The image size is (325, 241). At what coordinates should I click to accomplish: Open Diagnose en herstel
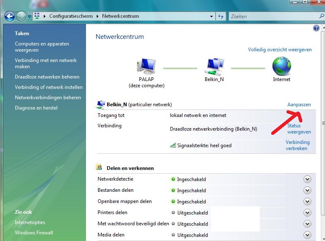point(36,108)
